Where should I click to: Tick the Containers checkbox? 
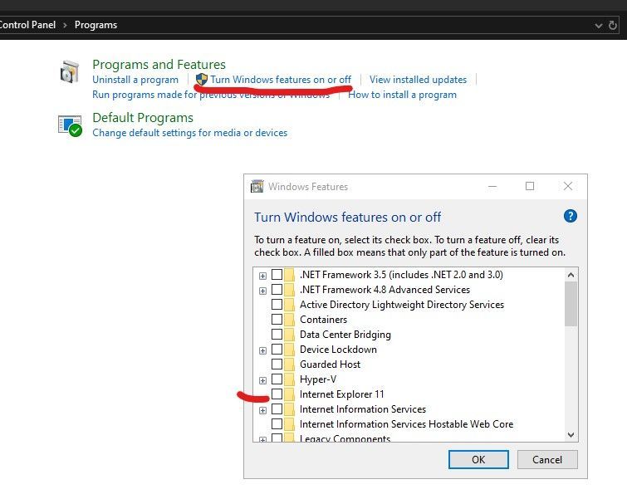277,319
